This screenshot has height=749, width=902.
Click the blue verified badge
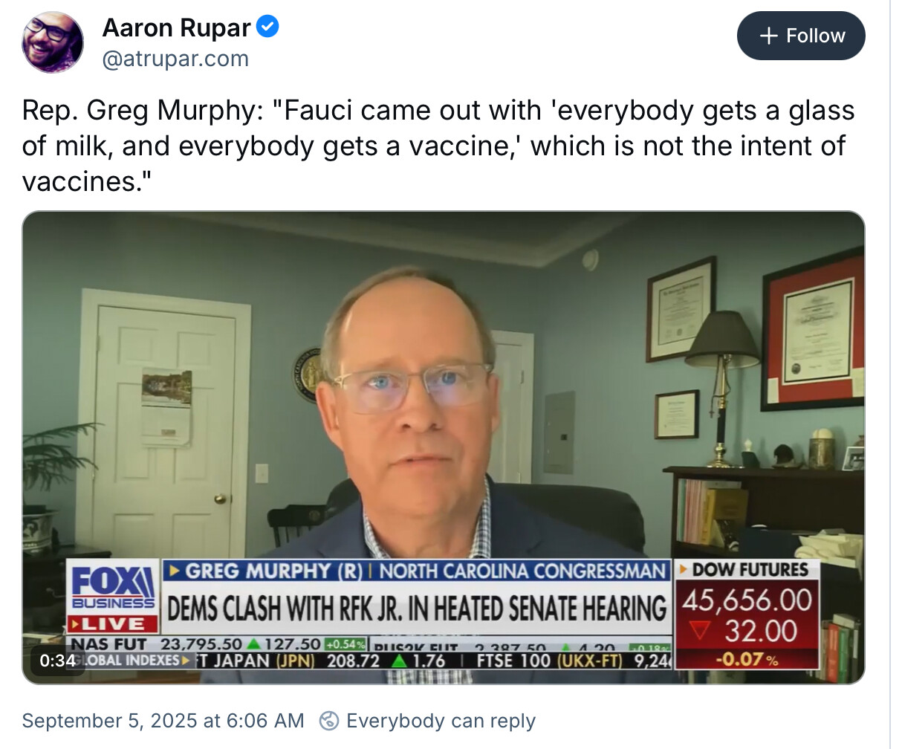coord(267,27)
